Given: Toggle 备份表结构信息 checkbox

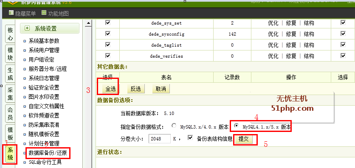Looking at the screenshot, I should pyautogui.click(x=190, y=138).
